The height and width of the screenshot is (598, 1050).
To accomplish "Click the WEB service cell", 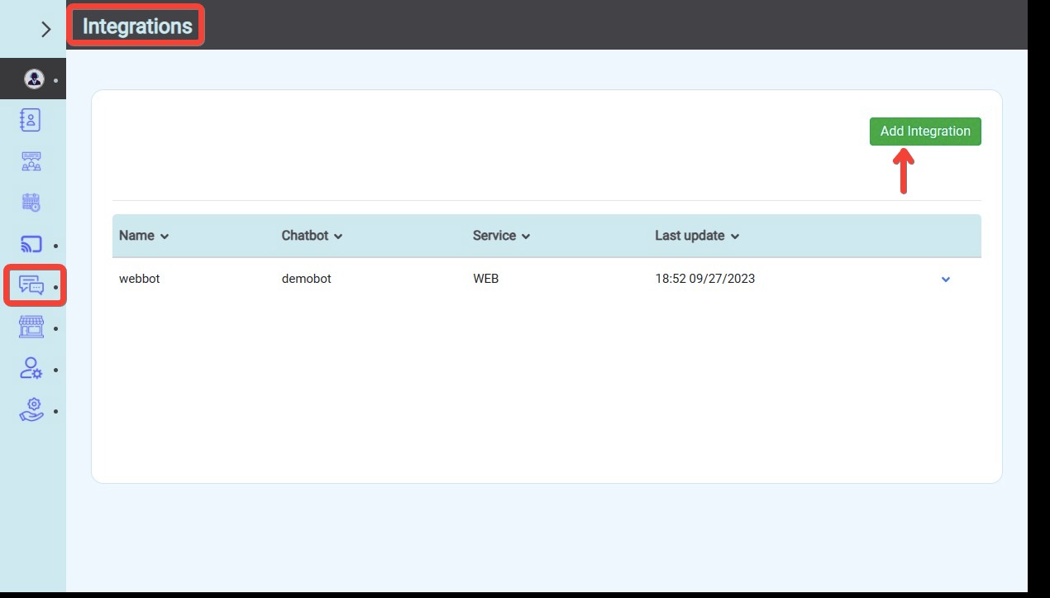I will coord(485,279).
